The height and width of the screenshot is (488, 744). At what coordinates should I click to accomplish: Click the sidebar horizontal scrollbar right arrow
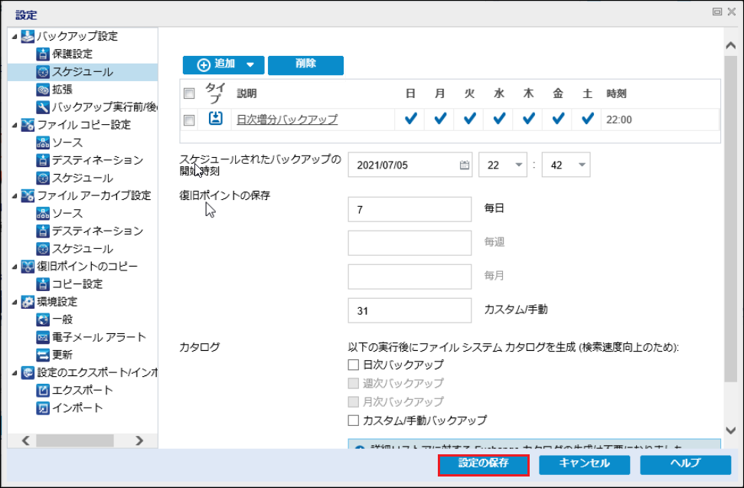[x=139, y=441]
